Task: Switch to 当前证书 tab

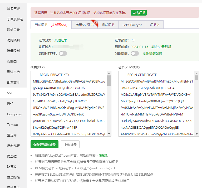Action: (x=51, y=25)
